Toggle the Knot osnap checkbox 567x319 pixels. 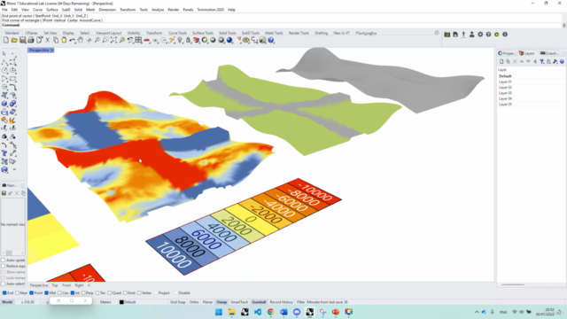pos(125,293)
